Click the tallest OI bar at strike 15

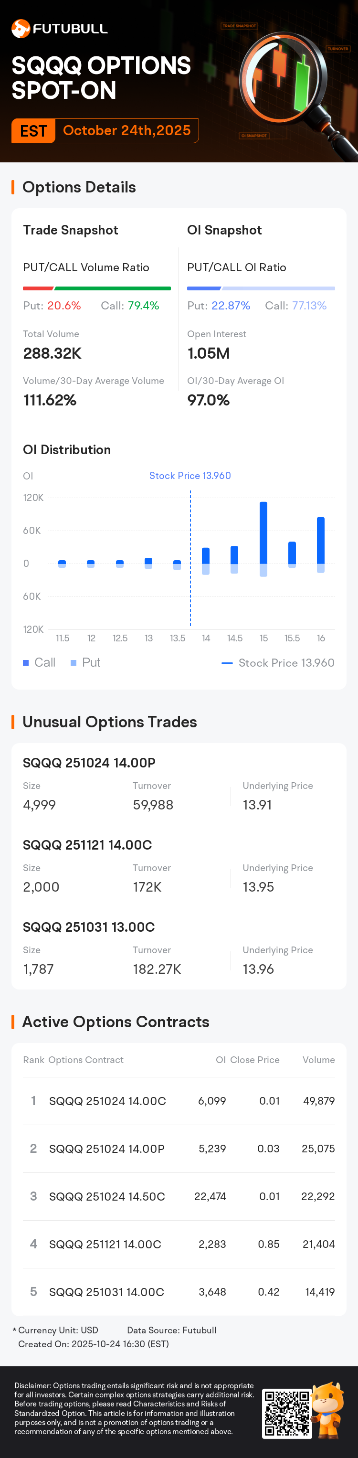(263, 532)
